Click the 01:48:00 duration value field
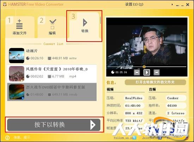 tap(134, 106)
